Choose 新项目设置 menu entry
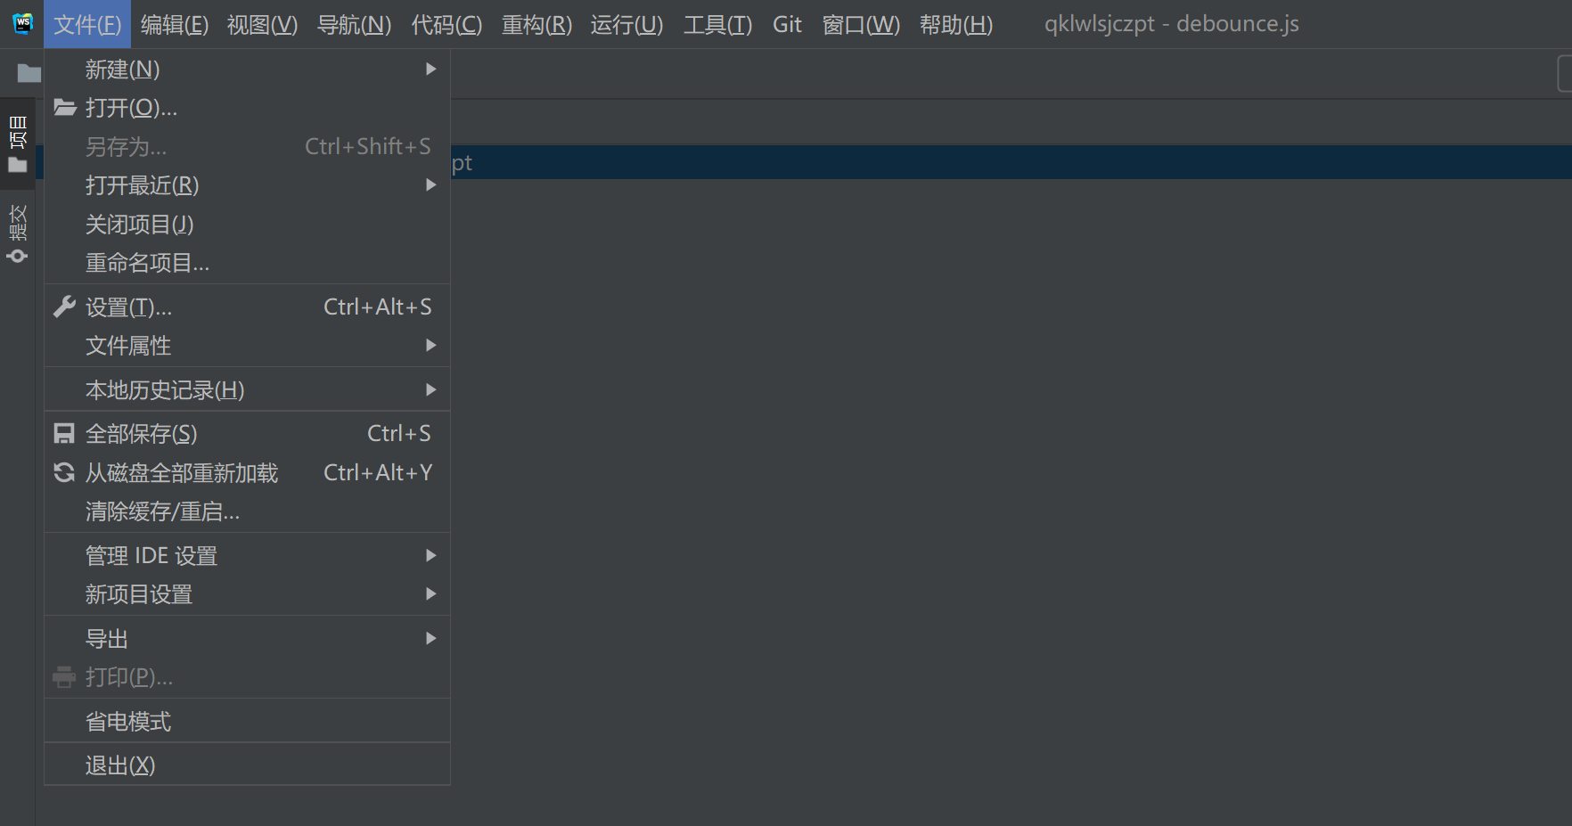Image resolution: width=1572 pixels, height=826 pixels. point(247,593)
